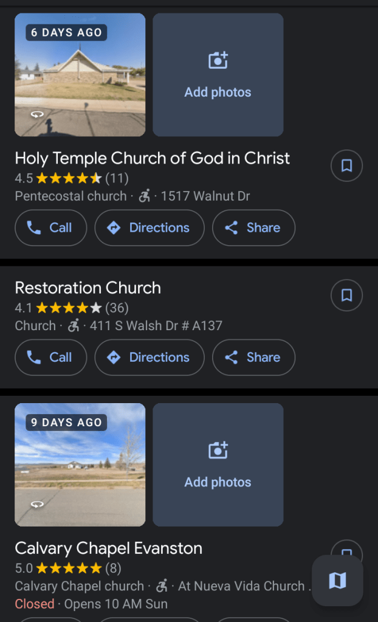378x622 pixels.
Task: Call Restoration Church
Action: pyautogui.click(x=50, y=358)
